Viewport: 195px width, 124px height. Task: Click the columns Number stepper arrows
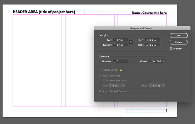click(x=114, y=61)
